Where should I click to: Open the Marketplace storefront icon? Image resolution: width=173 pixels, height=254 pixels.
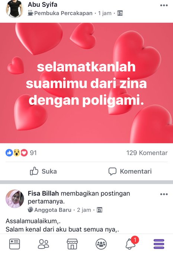[x=72, y=244]
